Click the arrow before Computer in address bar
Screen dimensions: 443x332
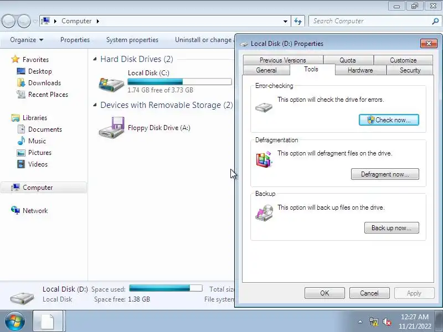[x=55, y=21]
